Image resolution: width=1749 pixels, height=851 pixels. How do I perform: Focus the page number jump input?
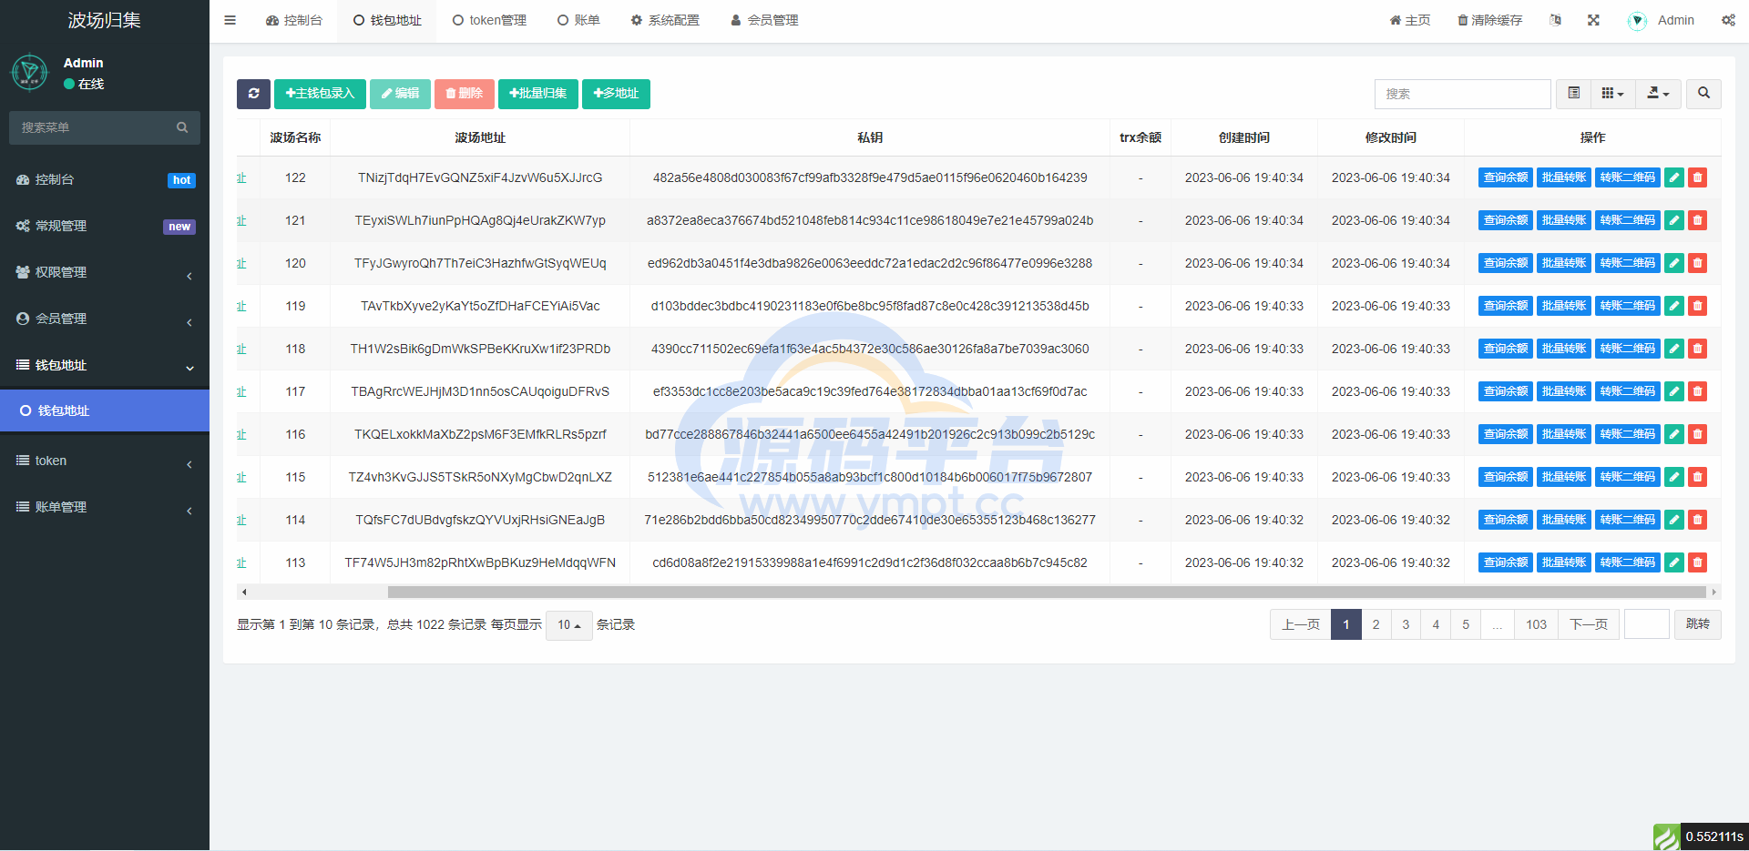tap(1647, 624)
